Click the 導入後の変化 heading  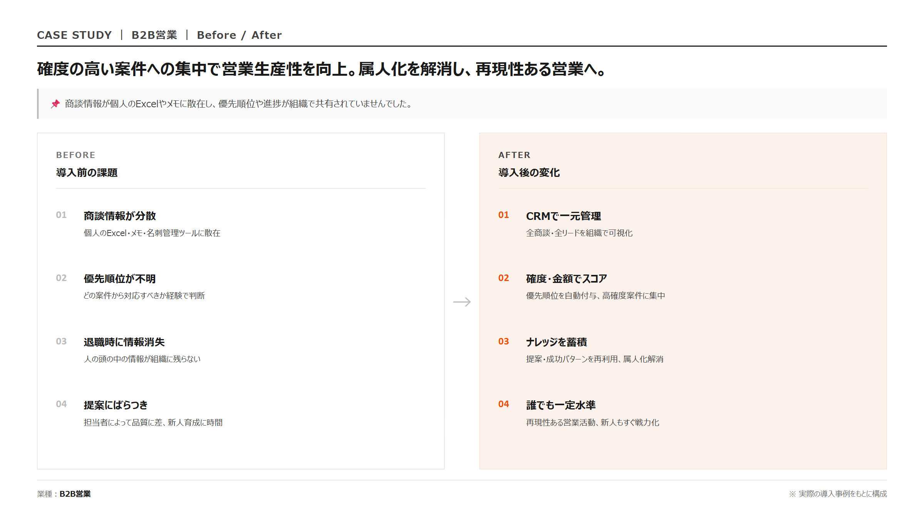tap(529, 173)
